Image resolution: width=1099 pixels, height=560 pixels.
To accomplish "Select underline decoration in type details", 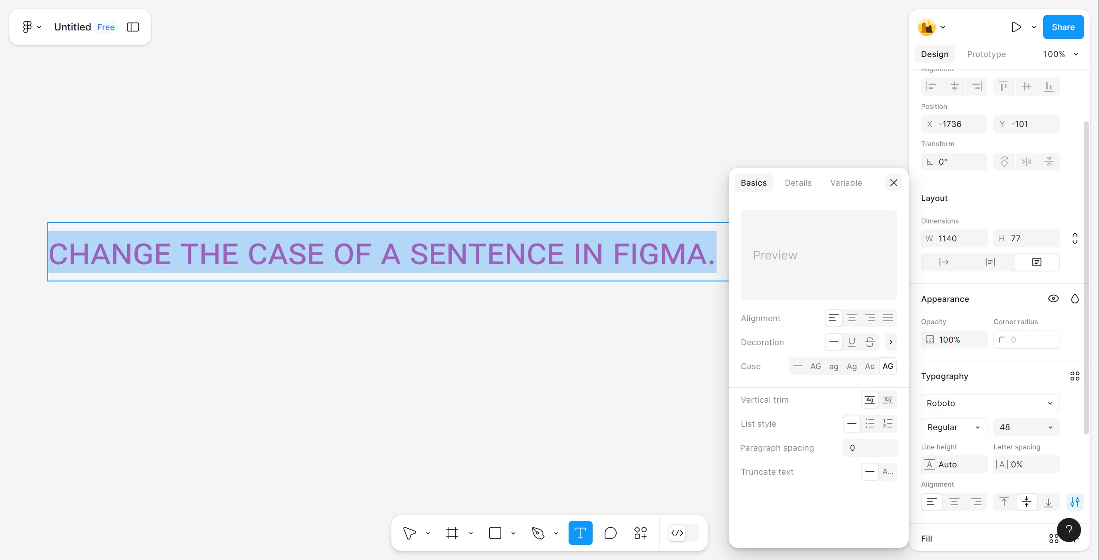I will pyautogui.click(x=852, y=342).
